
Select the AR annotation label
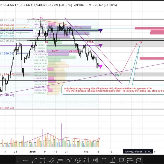[46, 42]
